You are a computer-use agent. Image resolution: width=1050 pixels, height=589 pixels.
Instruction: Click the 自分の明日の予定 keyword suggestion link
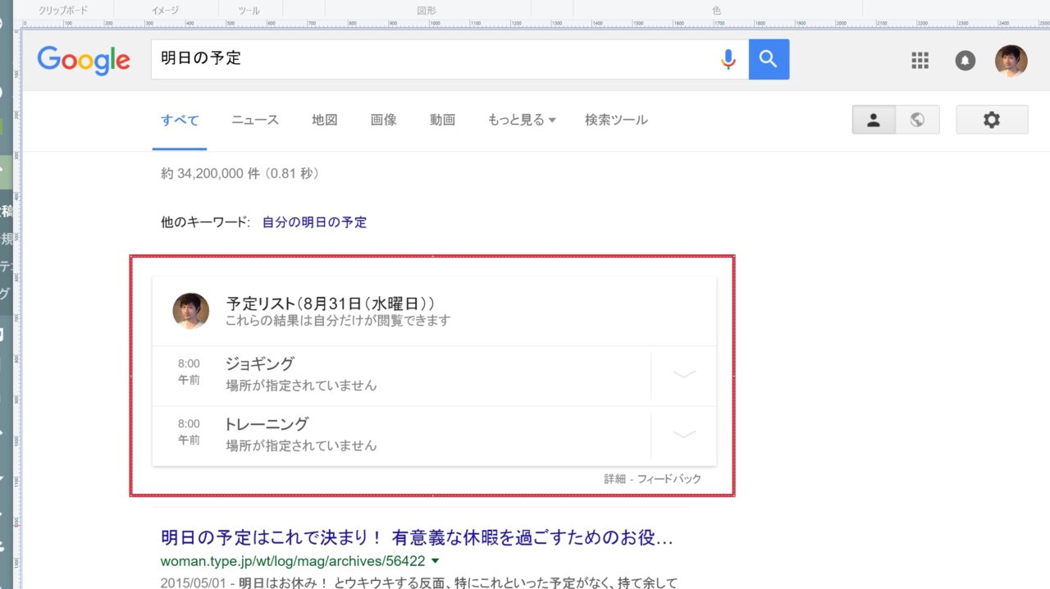[314, 222]
